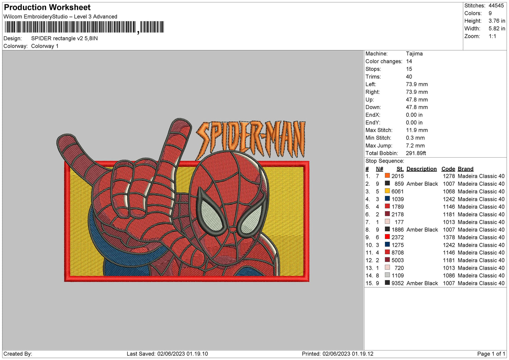Viewport: 509px width, 360px height.
Task: Click the Description column header
Action: [x=421, y=169]
